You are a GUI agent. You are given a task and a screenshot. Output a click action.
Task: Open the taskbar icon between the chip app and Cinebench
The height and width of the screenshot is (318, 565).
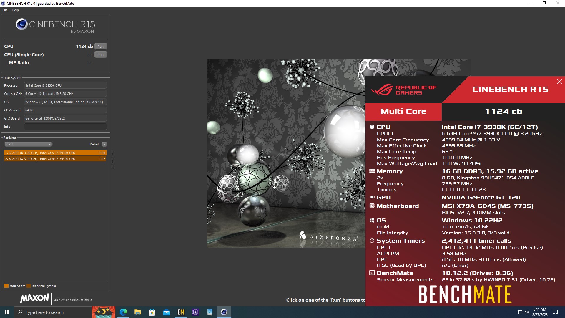[210, 312]
